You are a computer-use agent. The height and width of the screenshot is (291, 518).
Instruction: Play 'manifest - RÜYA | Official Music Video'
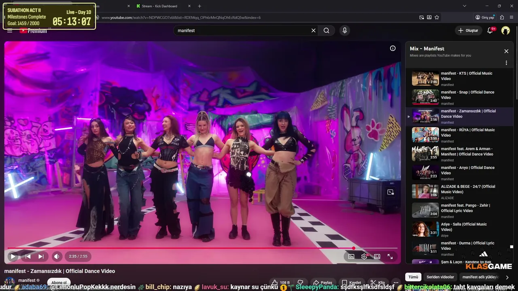pyautogui.click(x=459, y=135)
